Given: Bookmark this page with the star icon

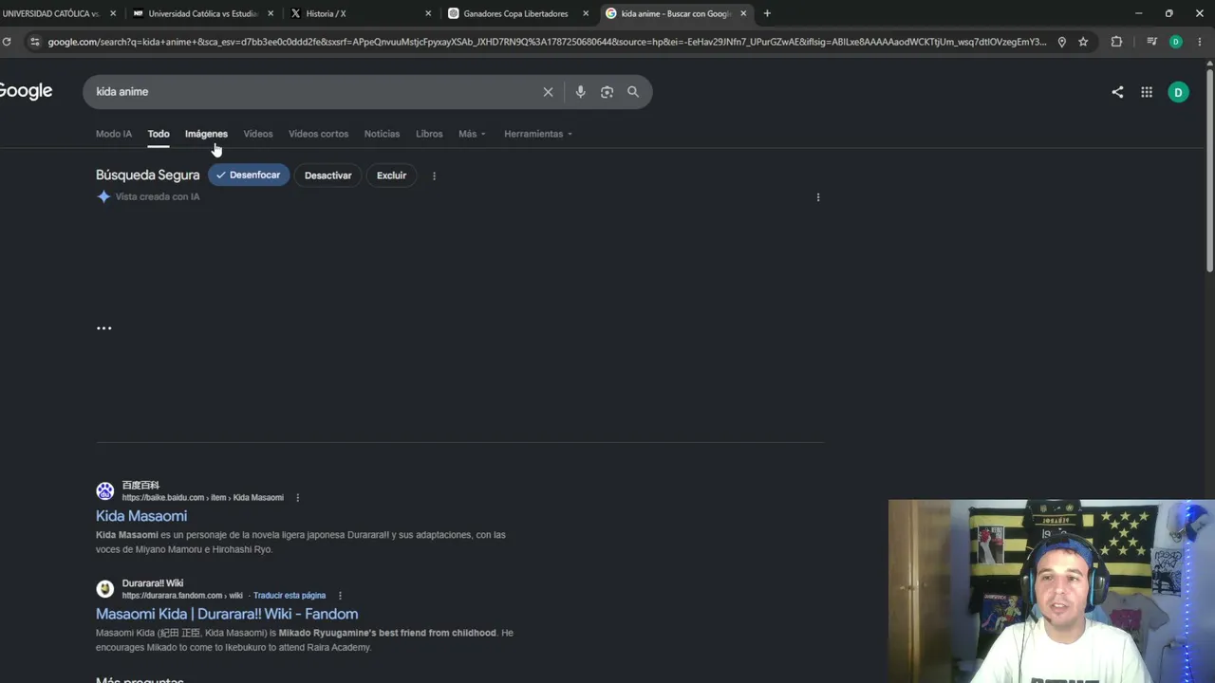Looking at the screenshot, I should click(x=1083, y=42).
